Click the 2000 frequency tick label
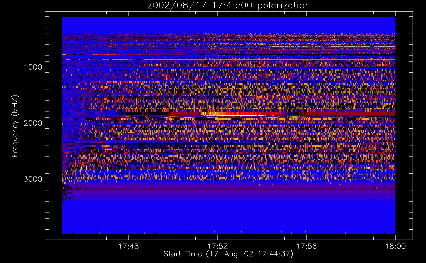The width and height of the screenshot is (426, 263). coord(33,123)
